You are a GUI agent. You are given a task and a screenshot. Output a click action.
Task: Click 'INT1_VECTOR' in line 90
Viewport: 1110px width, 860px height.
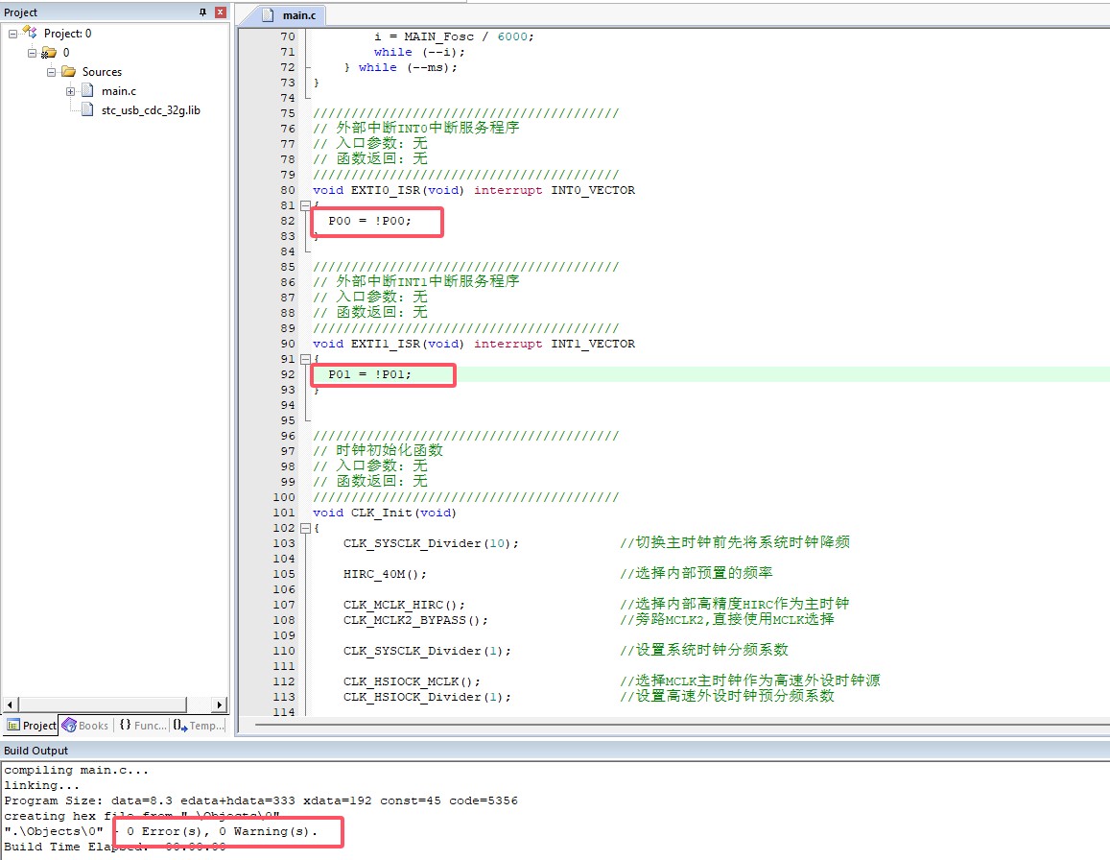click(593, 344)
